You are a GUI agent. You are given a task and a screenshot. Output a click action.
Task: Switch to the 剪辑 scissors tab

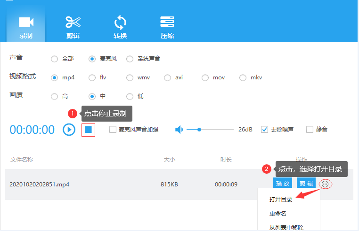coord(73,27)
